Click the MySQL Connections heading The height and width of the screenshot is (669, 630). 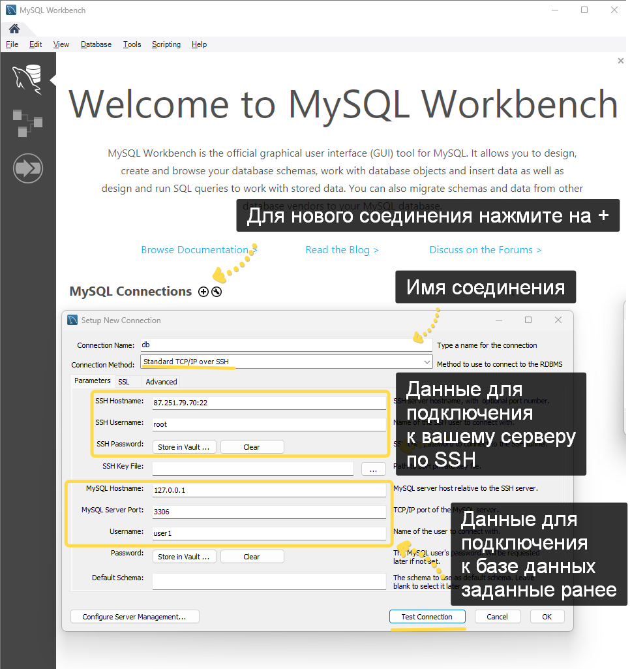[130, 291]
